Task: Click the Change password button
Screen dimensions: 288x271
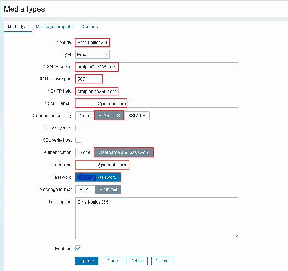Action: coord(98,177)
